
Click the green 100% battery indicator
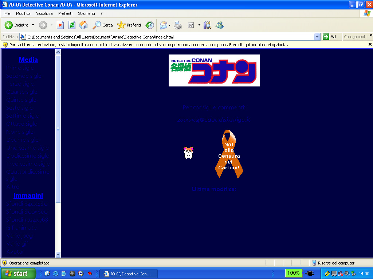pyautogui.click(x=293, y=273)
